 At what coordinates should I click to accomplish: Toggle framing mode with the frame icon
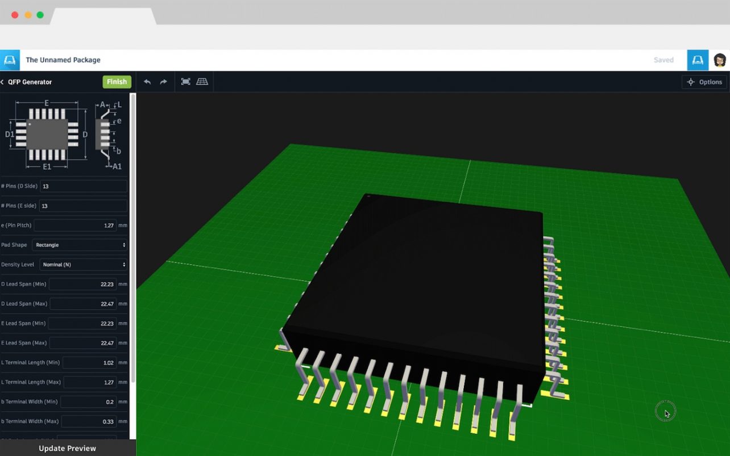point(185,81)
